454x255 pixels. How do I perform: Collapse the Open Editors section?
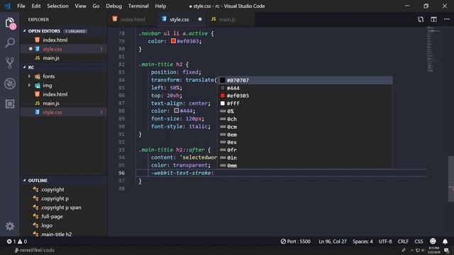[x=44, y=31]
